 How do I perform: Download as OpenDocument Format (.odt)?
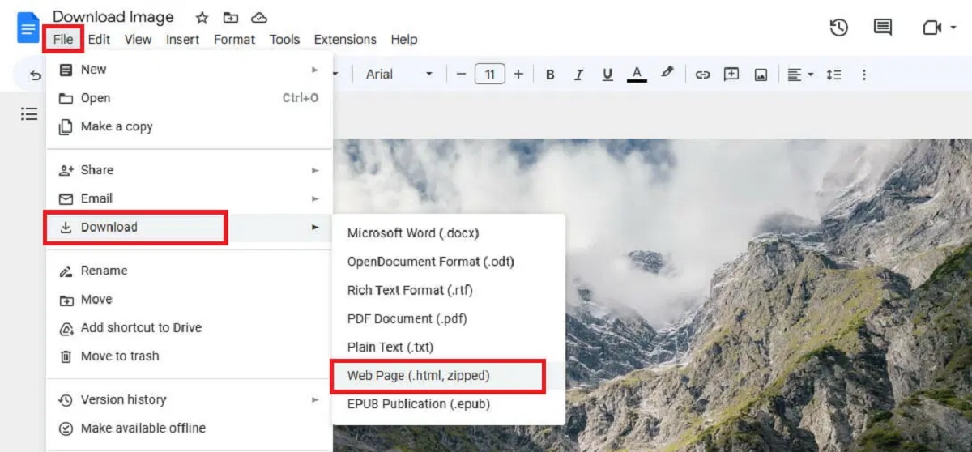(x=448, y=262)
